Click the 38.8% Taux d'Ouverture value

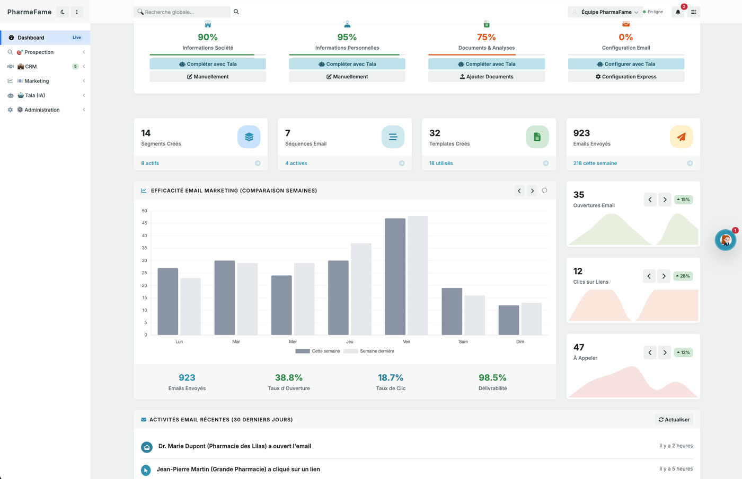[x=289, y=377]
